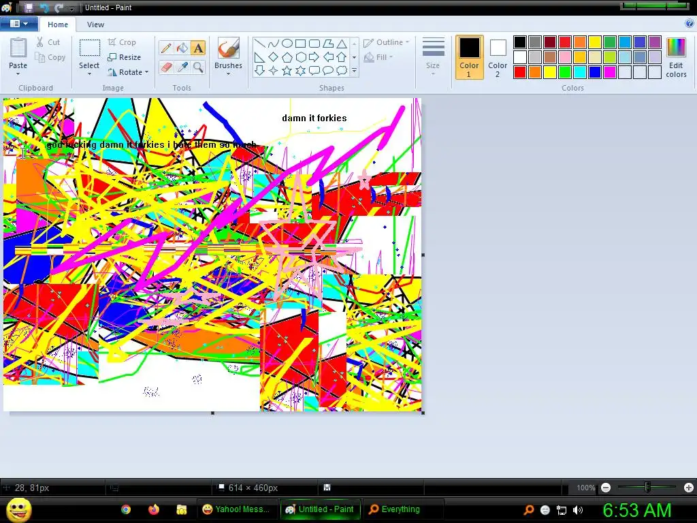Click the volume speaker tray icon
Image resolution: width=697 pixels, height=523 pixels.
coord(578,510)
